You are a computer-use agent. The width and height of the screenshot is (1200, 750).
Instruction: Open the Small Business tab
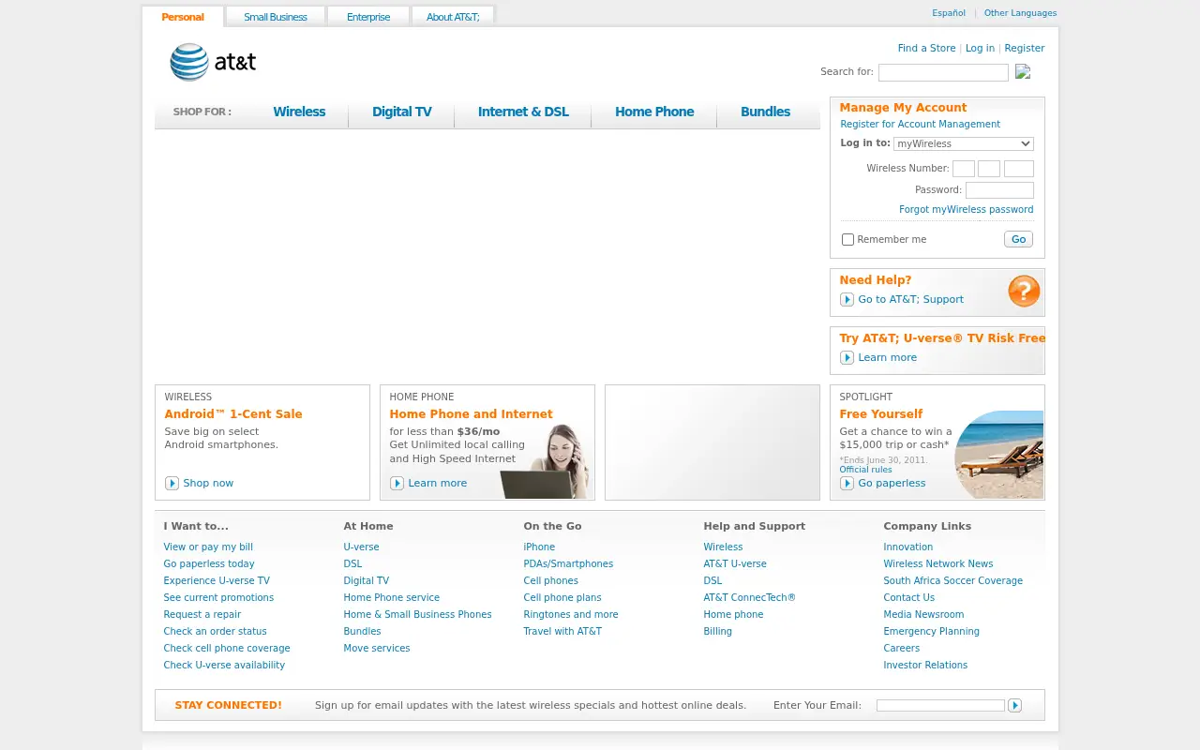(x=275, y=17)
